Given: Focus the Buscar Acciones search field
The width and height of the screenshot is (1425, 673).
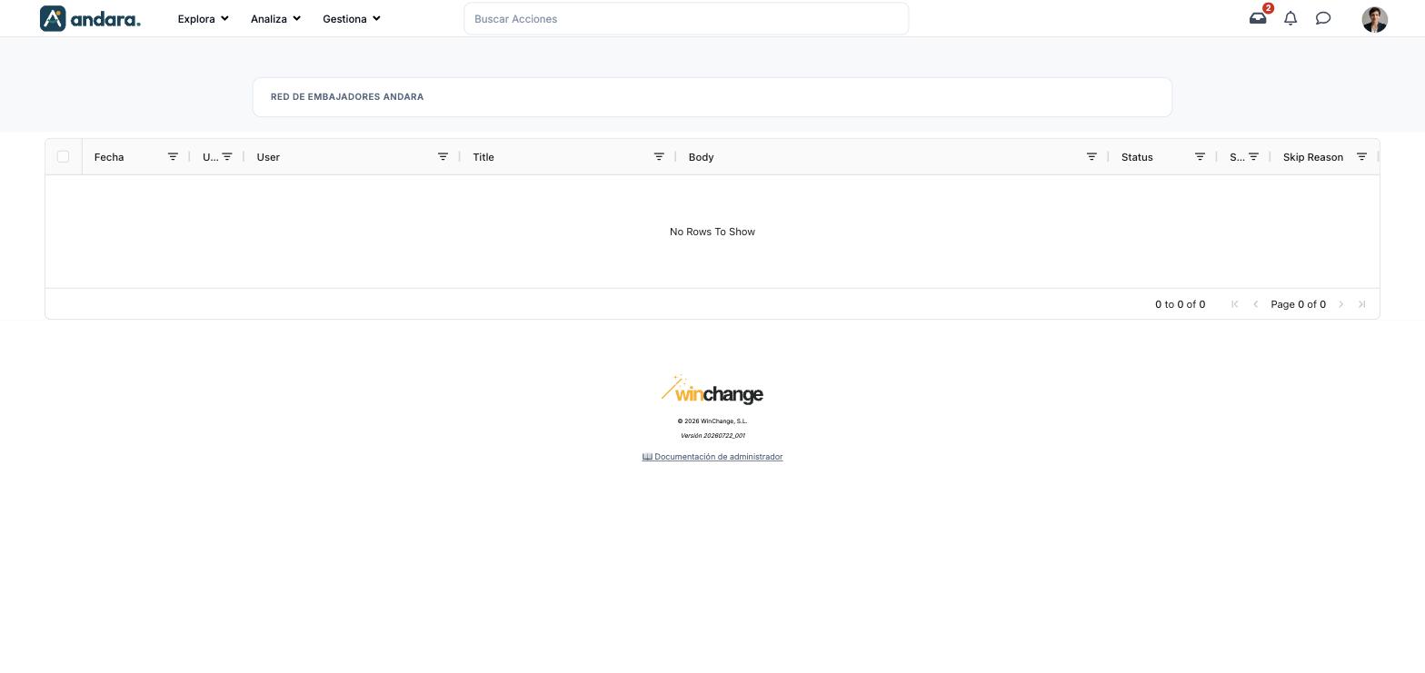Looking at the screenshot, I should coord(686,18).
